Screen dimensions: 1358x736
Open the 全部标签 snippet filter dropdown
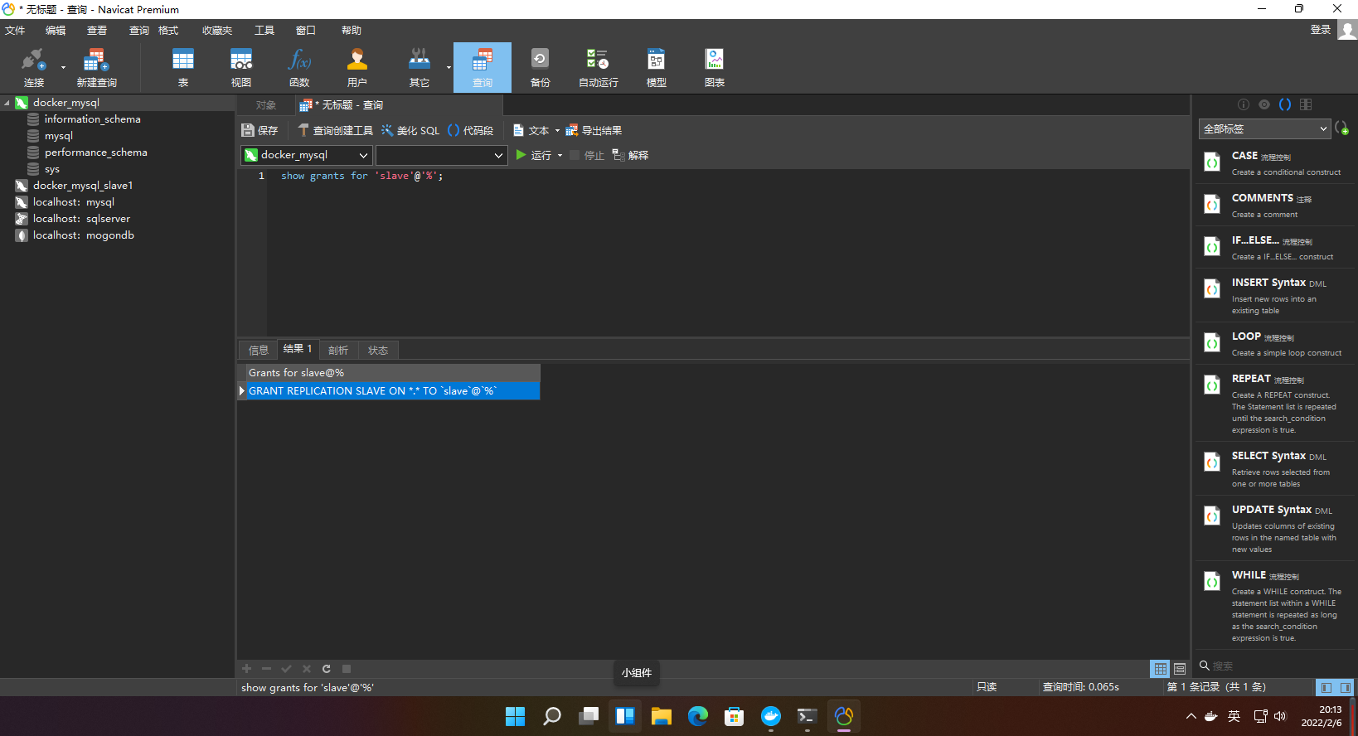tap(1264, 128)
